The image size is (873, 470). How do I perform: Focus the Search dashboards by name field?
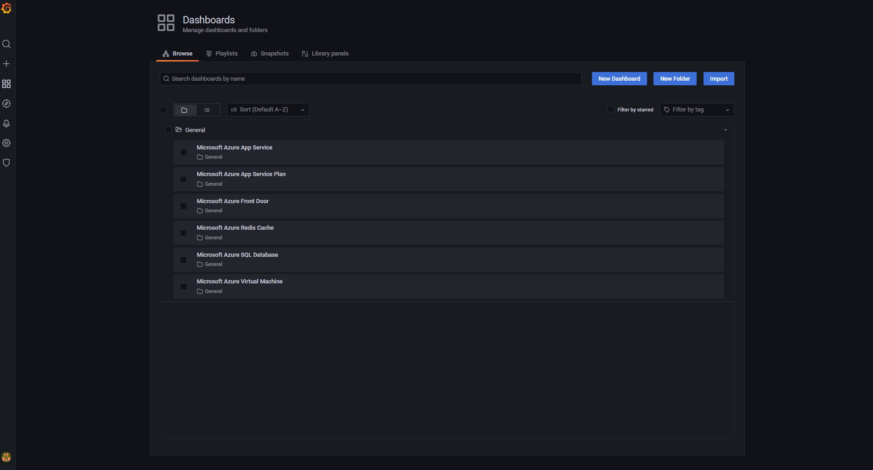coord(371,79)
